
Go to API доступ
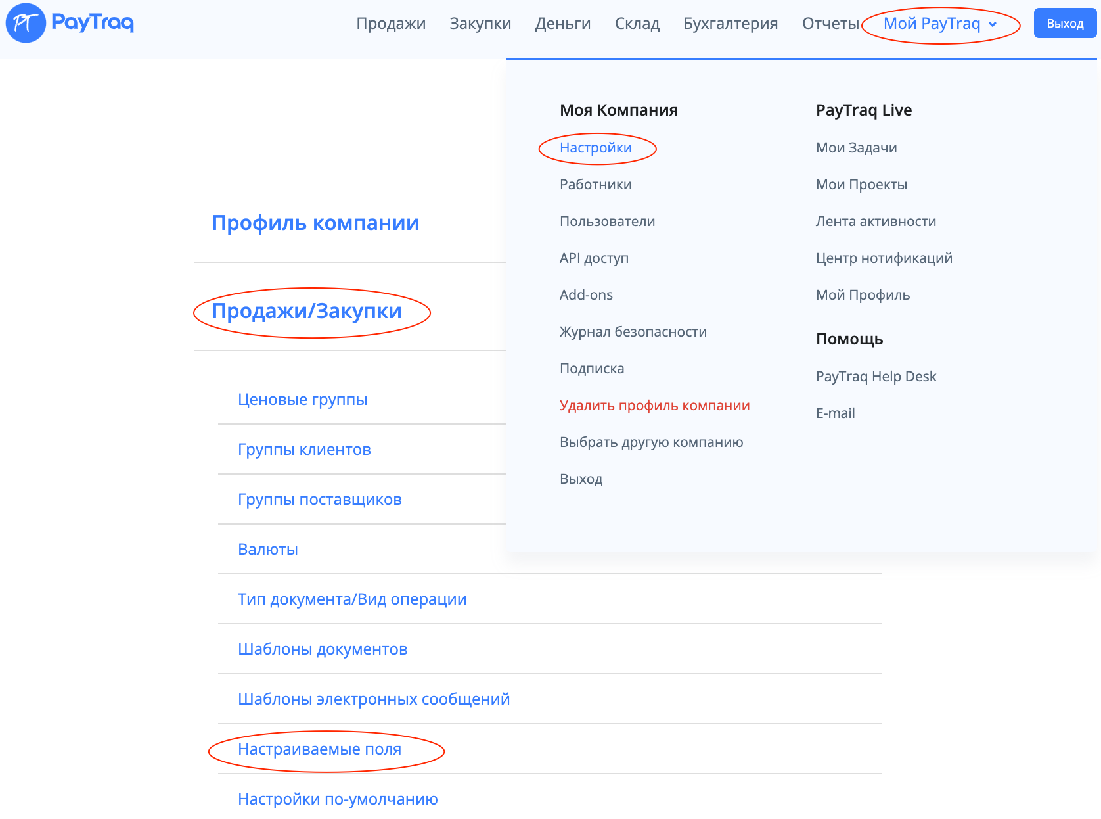594,258
